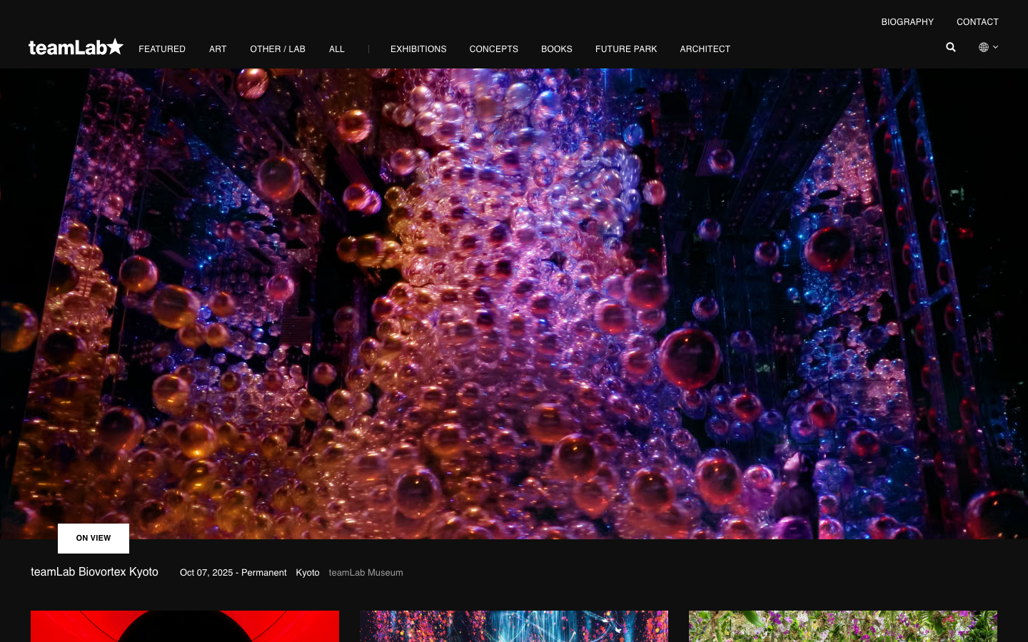Go to BOOKS
The width and height of the screenshot is (1028, 642).
(x=557, y=49)
